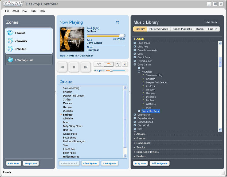Expand Depeche Mode artist
The width and height of the screenshot is (227, 177).
135,118
